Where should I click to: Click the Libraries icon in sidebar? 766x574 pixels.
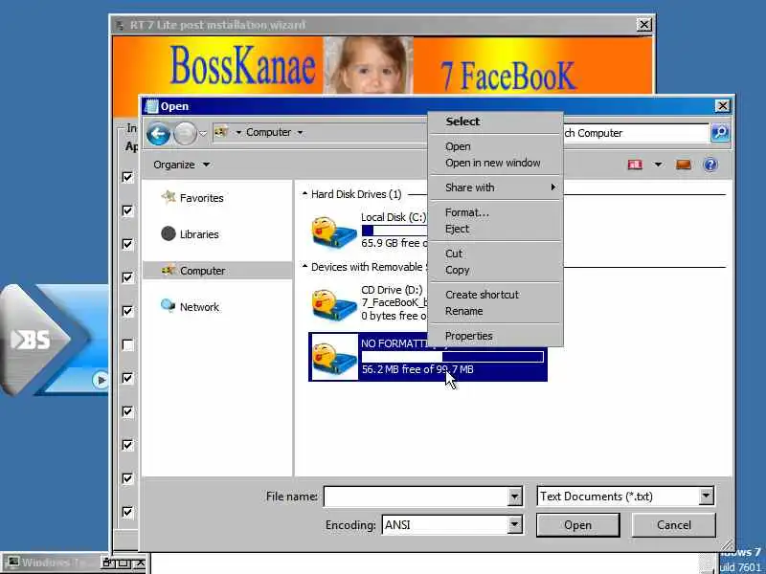169,233
